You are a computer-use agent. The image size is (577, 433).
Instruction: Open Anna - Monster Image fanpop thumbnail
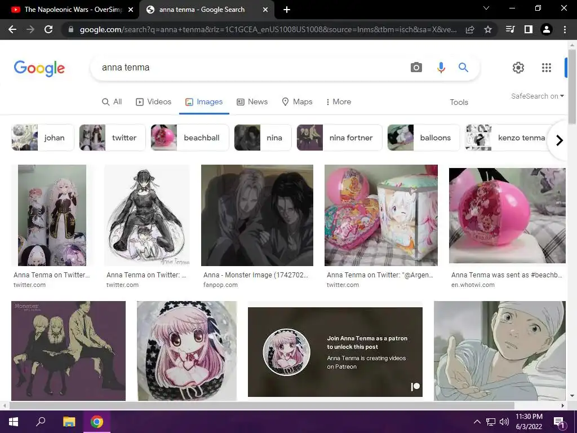[257, 215]
